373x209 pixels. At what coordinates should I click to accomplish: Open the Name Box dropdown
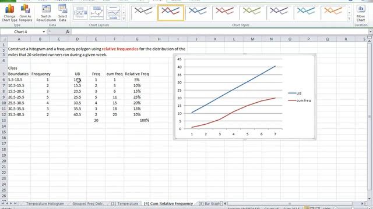point(44,32)
